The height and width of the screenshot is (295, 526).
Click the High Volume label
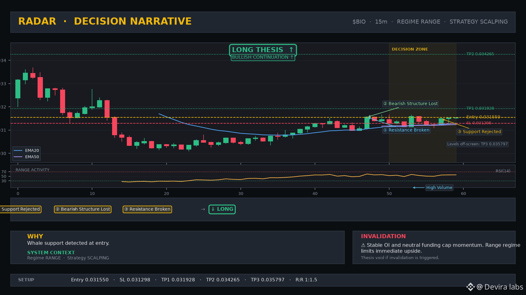tap(439, 188)
